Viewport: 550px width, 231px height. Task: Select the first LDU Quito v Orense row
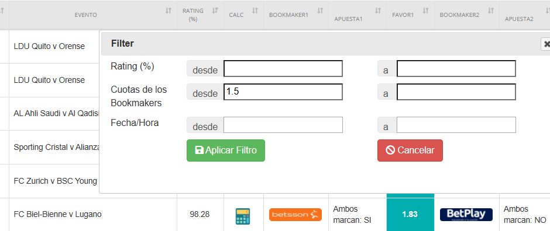(x=49, y=46)
